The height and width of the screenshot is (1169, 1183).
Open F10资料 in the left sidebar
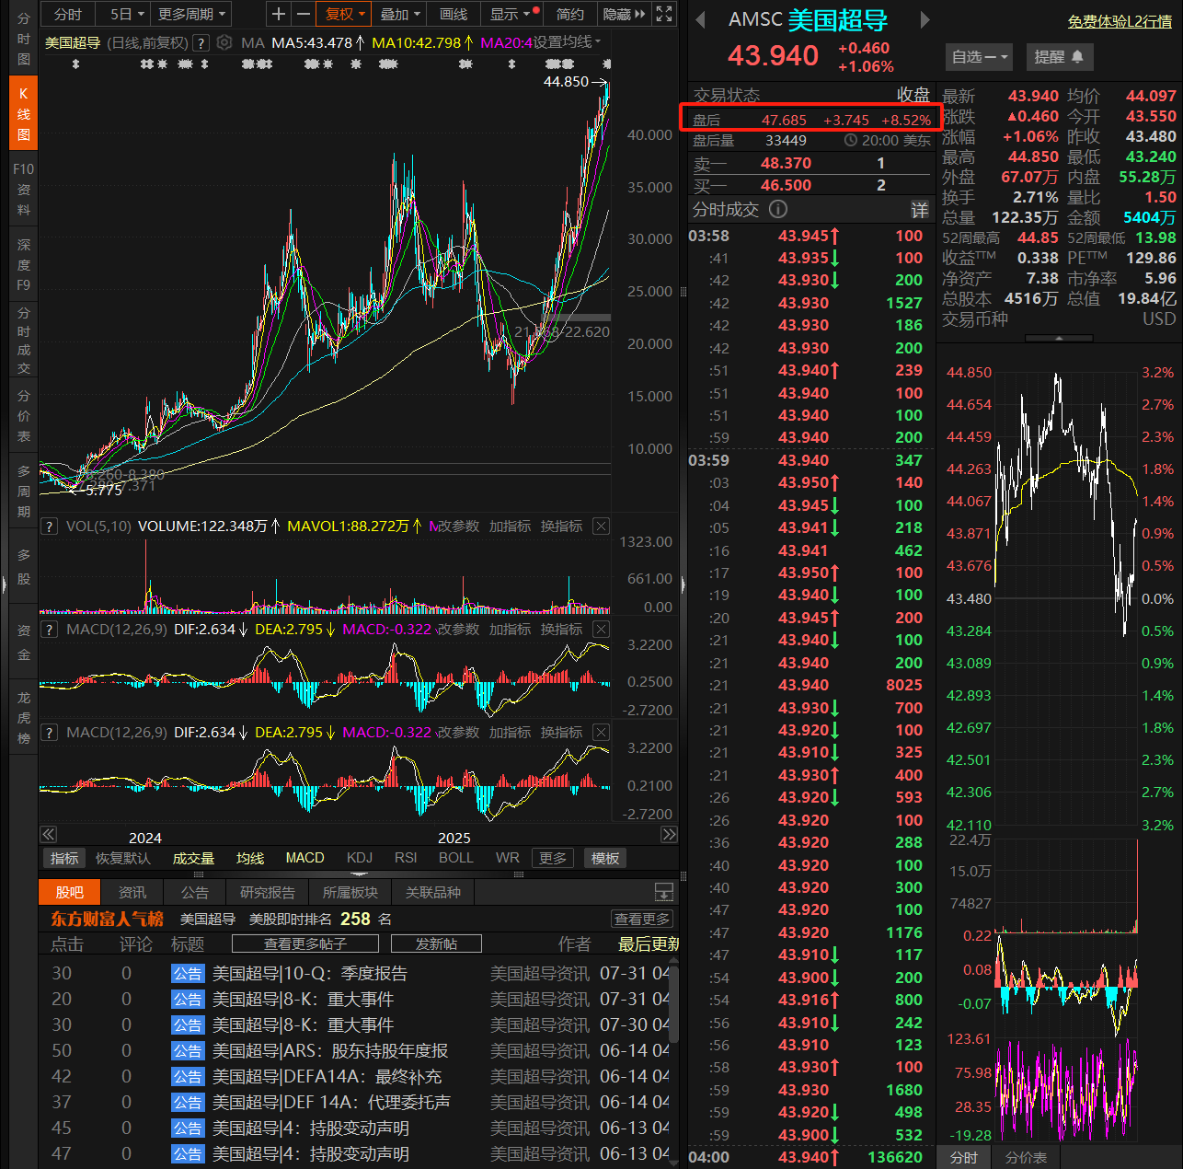click(x=24, y=189)
